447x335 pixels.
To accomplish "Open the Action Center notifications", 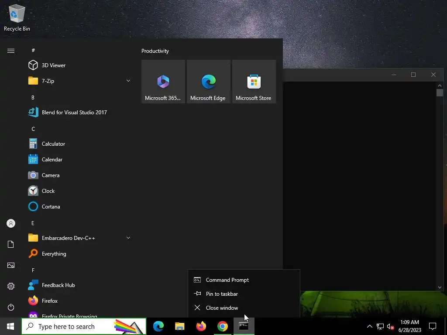I will tap(433, 326).
